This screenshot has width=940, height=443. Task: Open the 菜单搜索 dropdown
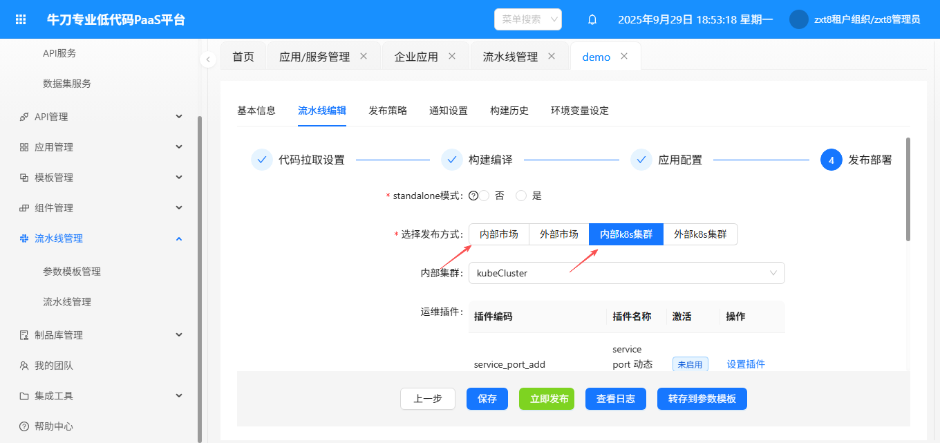coord(528,19)
